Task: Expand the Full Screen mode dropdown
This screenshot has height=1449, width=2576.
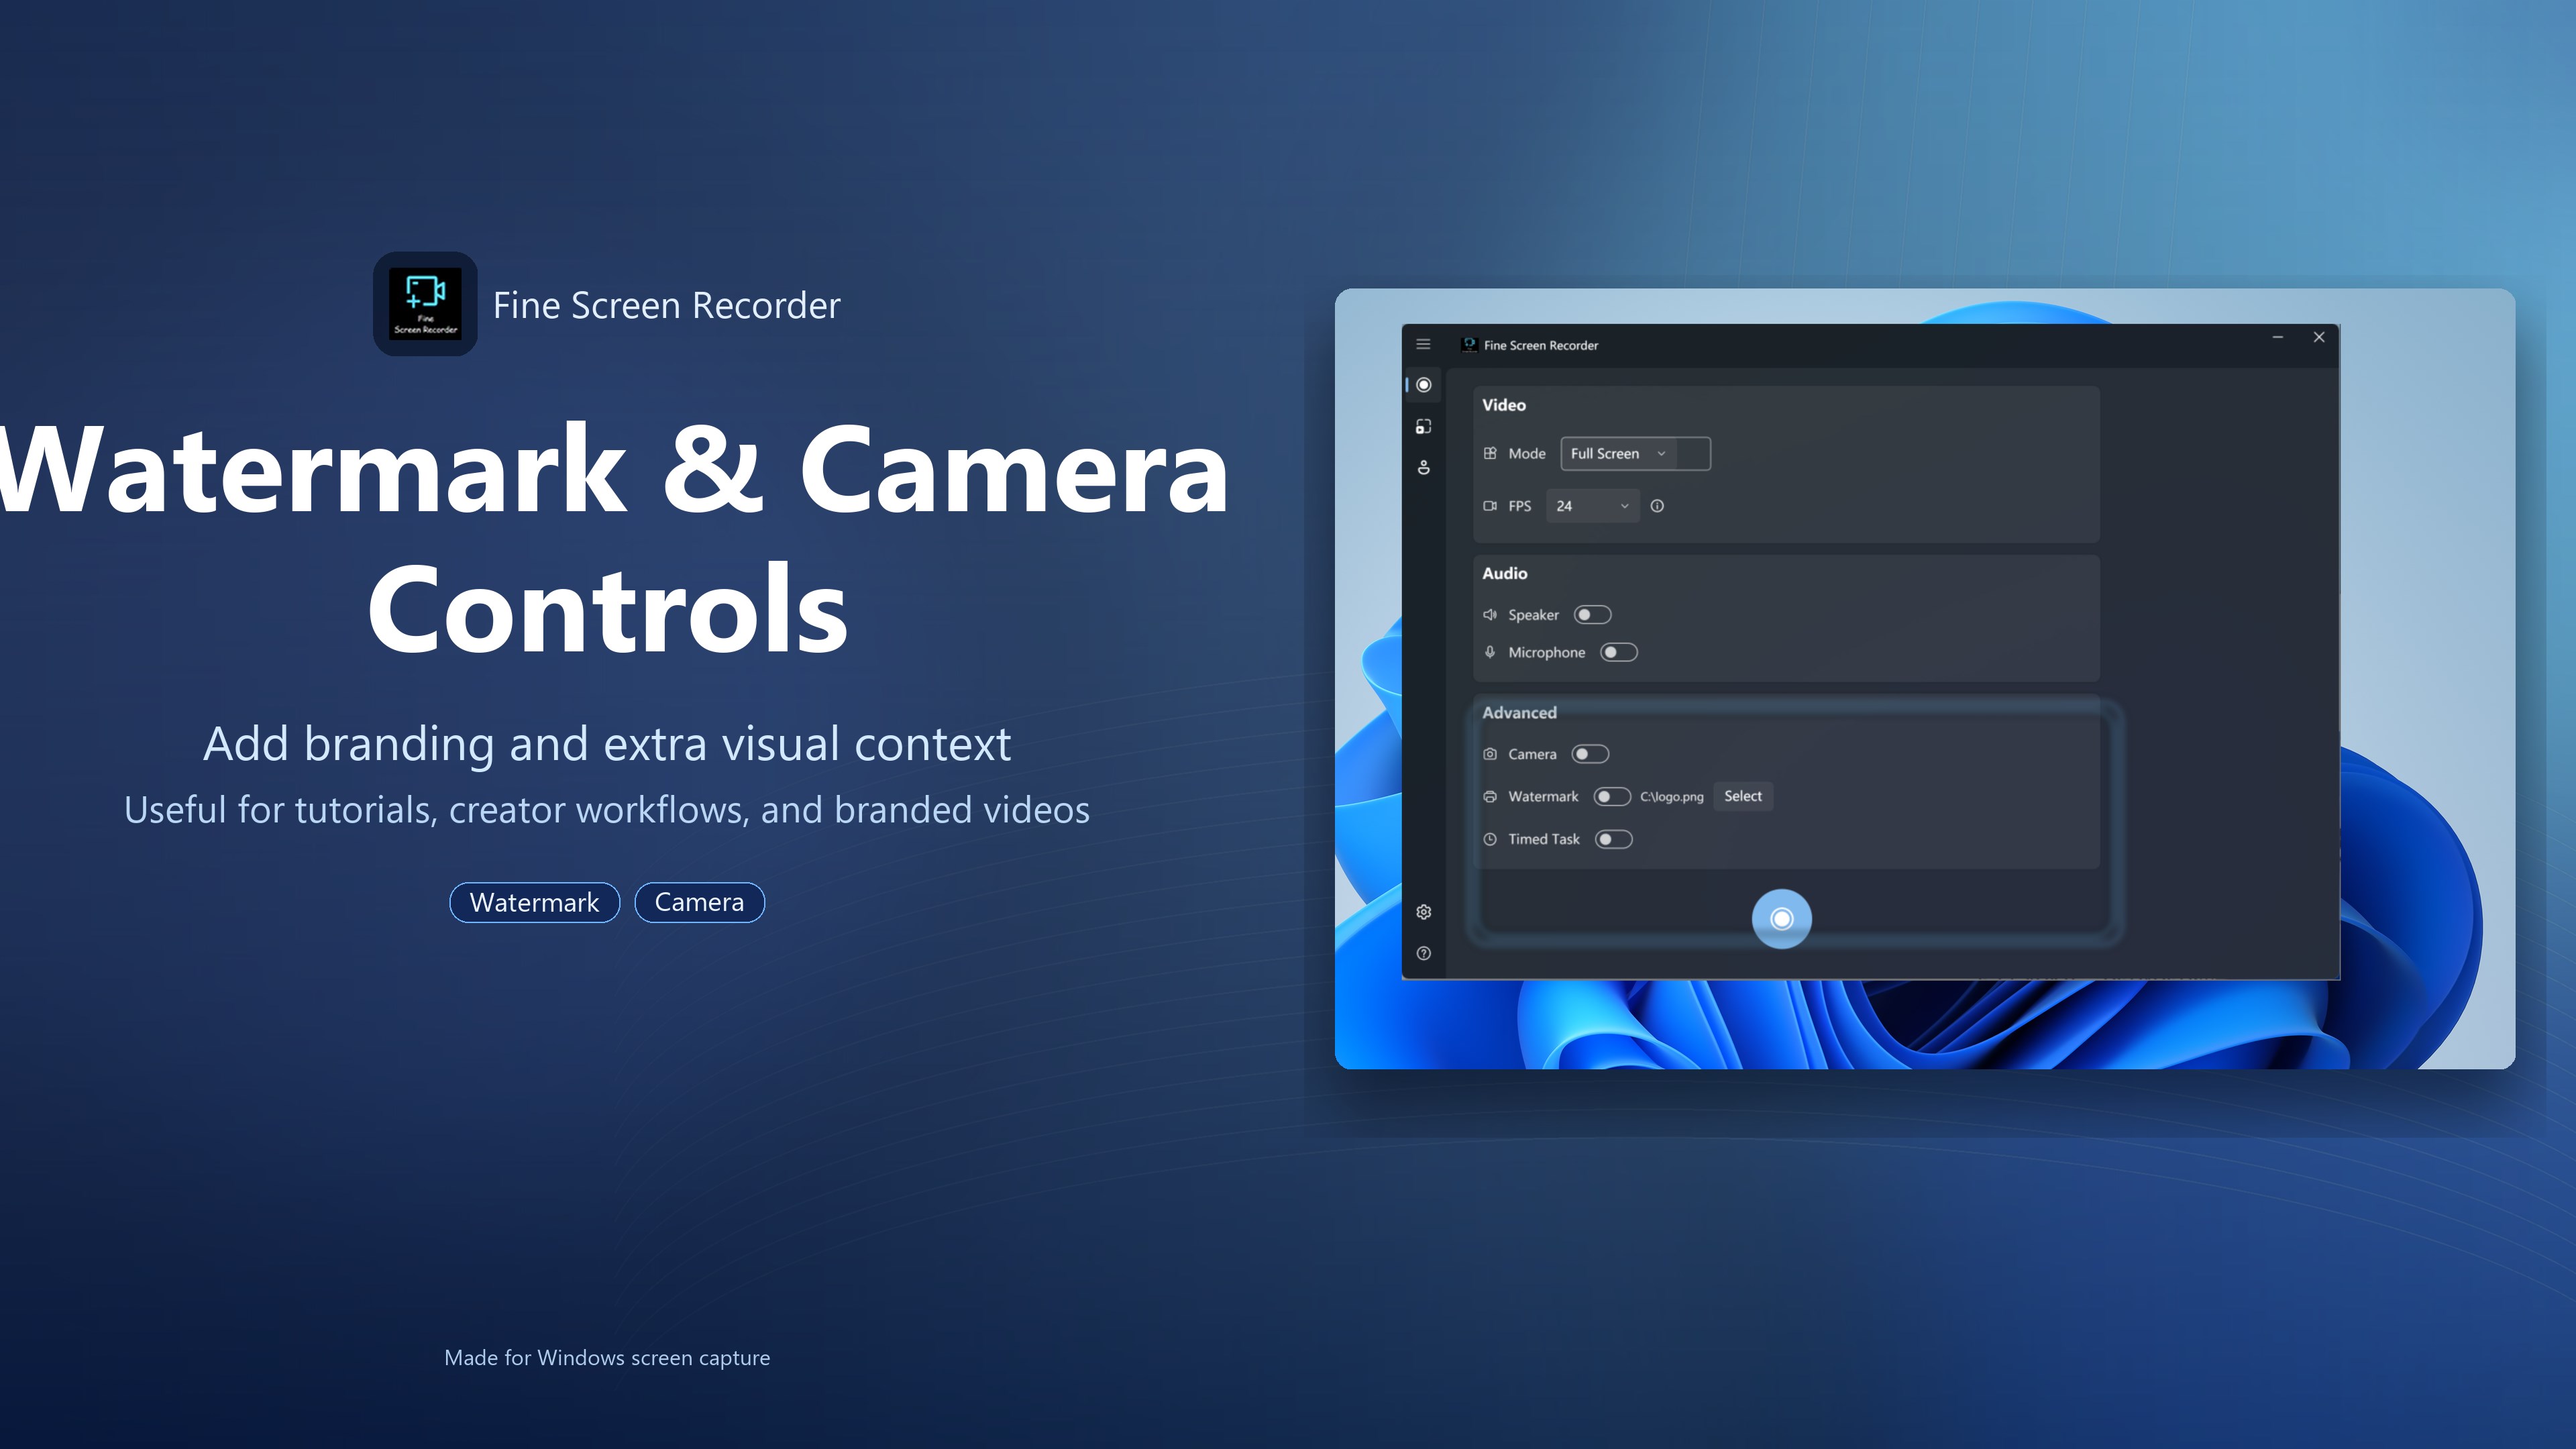Action: 1635,454
